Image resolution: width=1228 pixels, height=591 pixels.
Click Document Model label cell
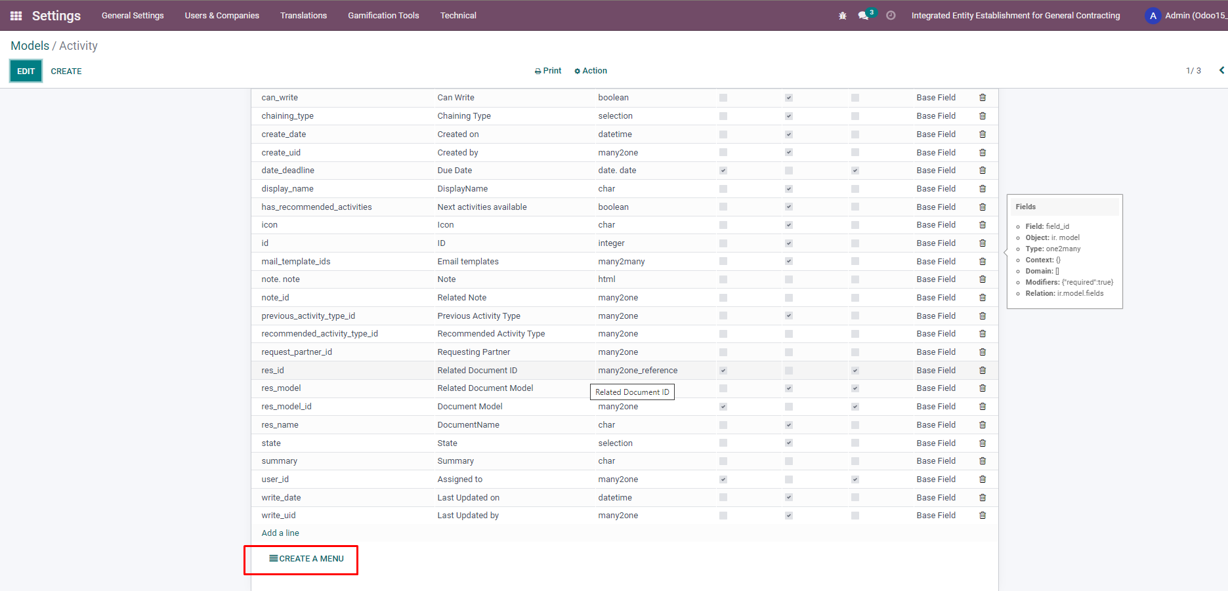[x=470, y=407]
